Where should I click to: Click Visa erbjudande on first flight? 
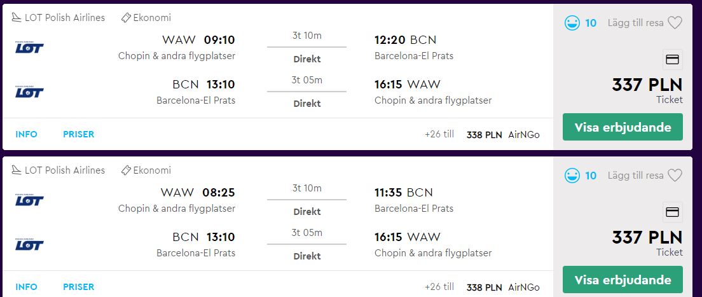click(x=623, y=127)
